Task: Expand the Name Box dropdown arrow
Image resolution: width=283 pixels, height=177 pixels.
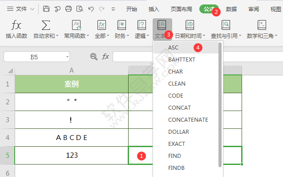Action: click(67, 57)
